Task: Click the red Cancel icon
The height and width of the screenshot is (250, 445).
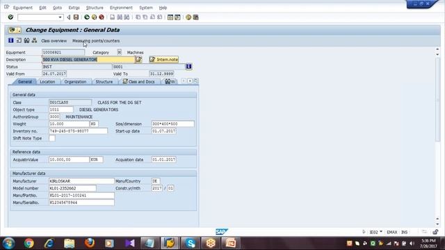Action: click(x=102, y=17)
